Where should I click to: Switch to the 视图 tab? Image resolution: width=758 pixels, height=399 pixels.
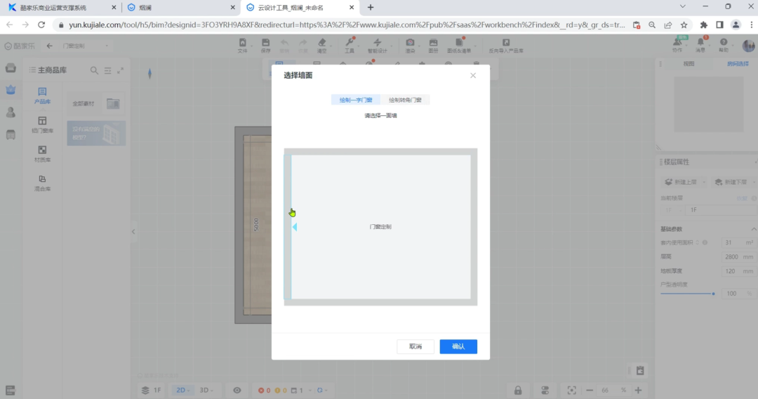tap(689, 64)
